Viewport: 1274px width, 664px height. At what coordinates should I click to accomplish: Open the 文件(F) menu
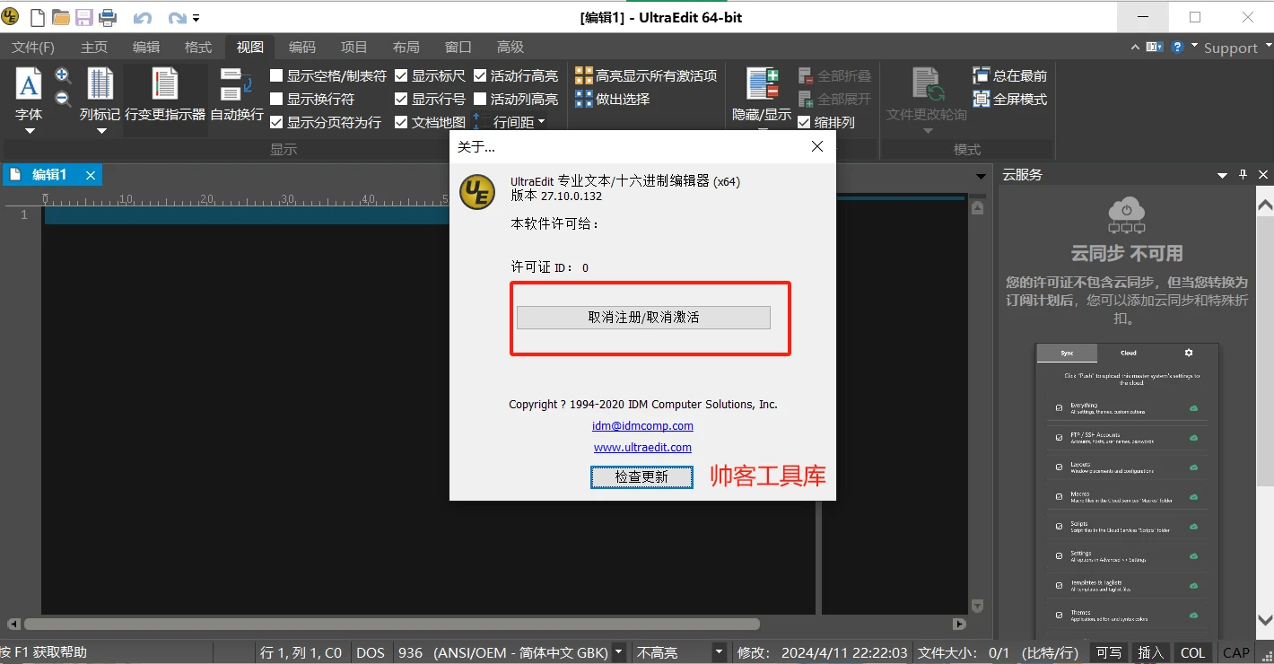click(x=33, y=47)
